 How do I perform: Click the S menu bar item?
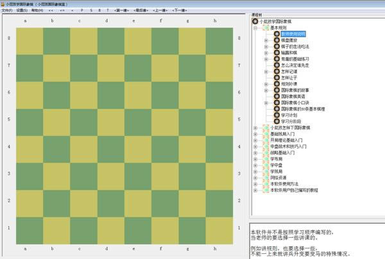pos(91,10)
